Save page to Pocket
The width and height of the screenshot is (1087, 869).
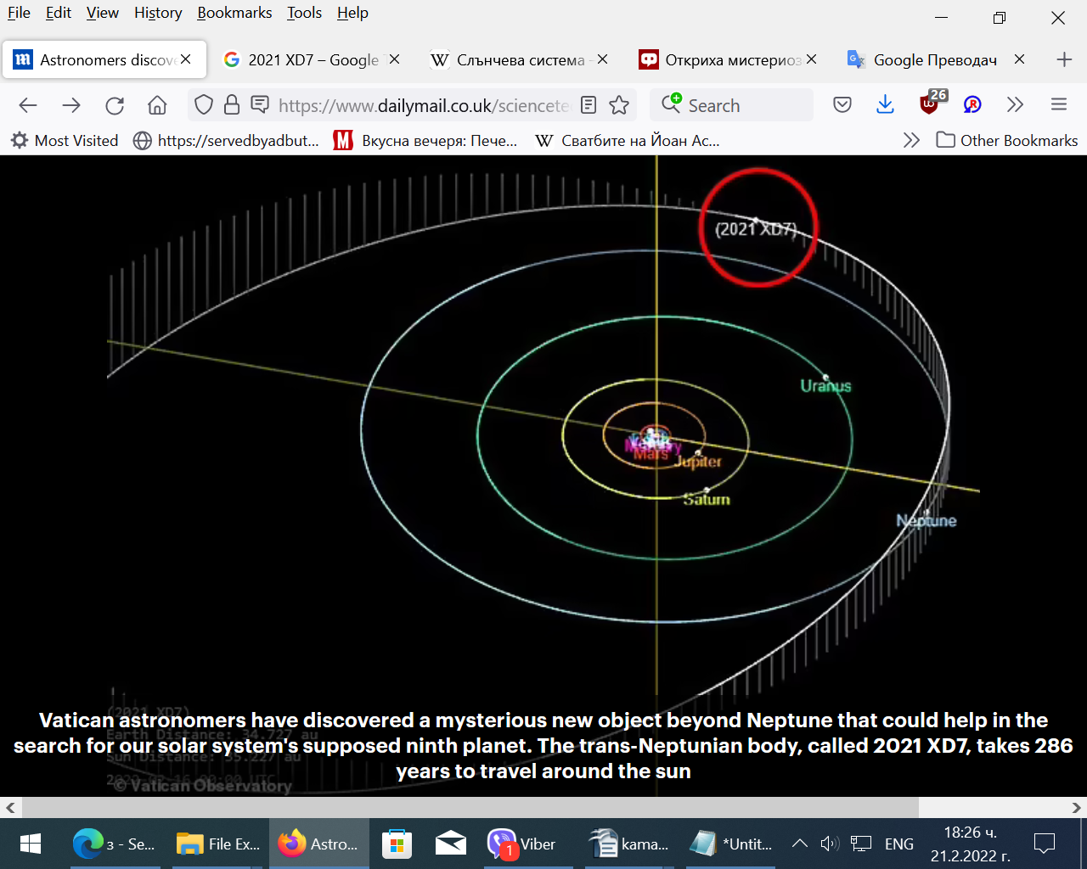pos(842,105)
